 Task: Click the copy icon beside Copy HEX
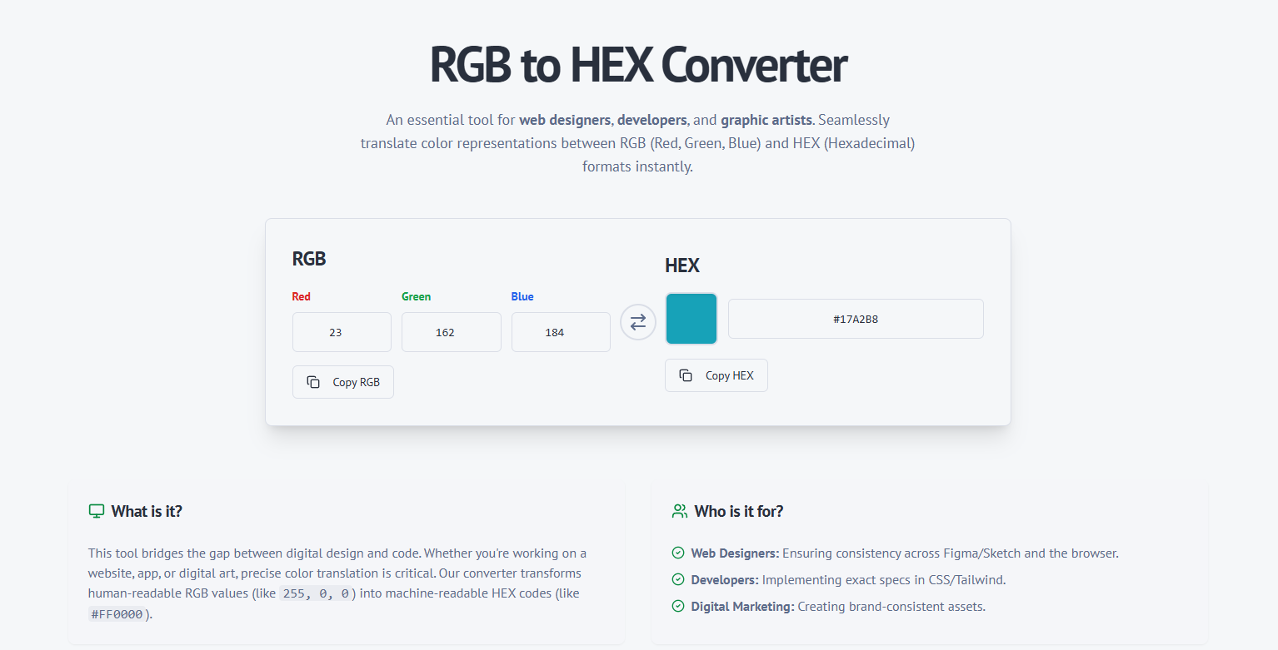[x=686, y=375]
